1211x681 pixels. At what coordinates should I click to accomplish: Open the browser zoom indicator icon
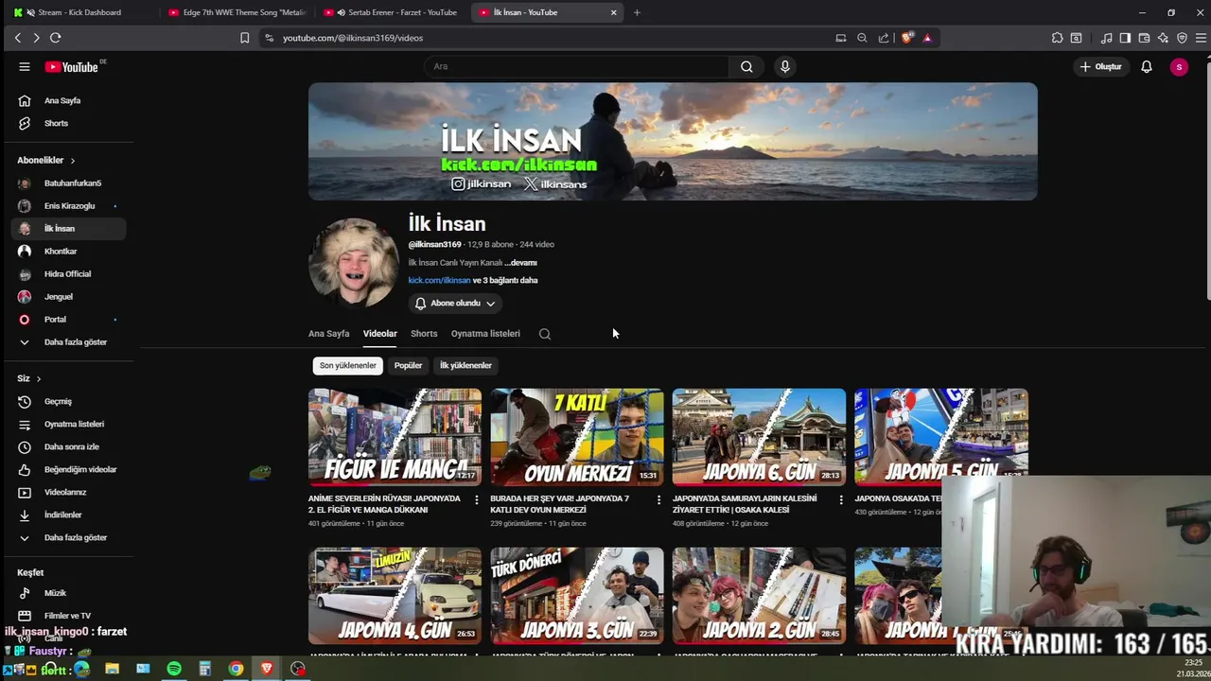(862, 38)
